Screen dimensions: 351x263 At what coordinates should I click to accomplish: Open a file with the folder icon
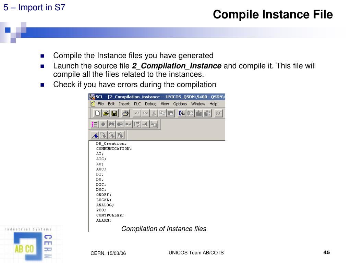tap(106, 113)
